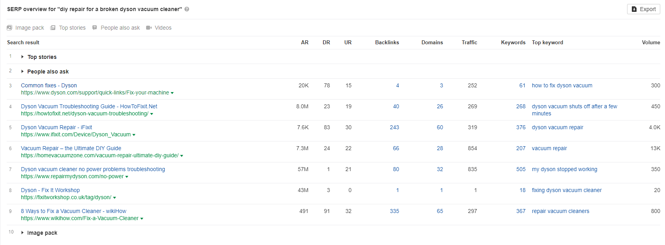The image size is (665, 245).
Task: Click the People also ask icon
Action: coord(94,28)
